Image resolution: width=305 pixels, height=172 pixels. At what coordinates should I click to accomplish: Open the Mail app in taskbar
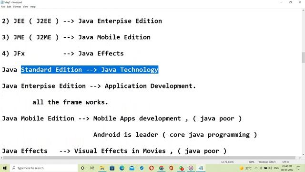pos(132,168)
